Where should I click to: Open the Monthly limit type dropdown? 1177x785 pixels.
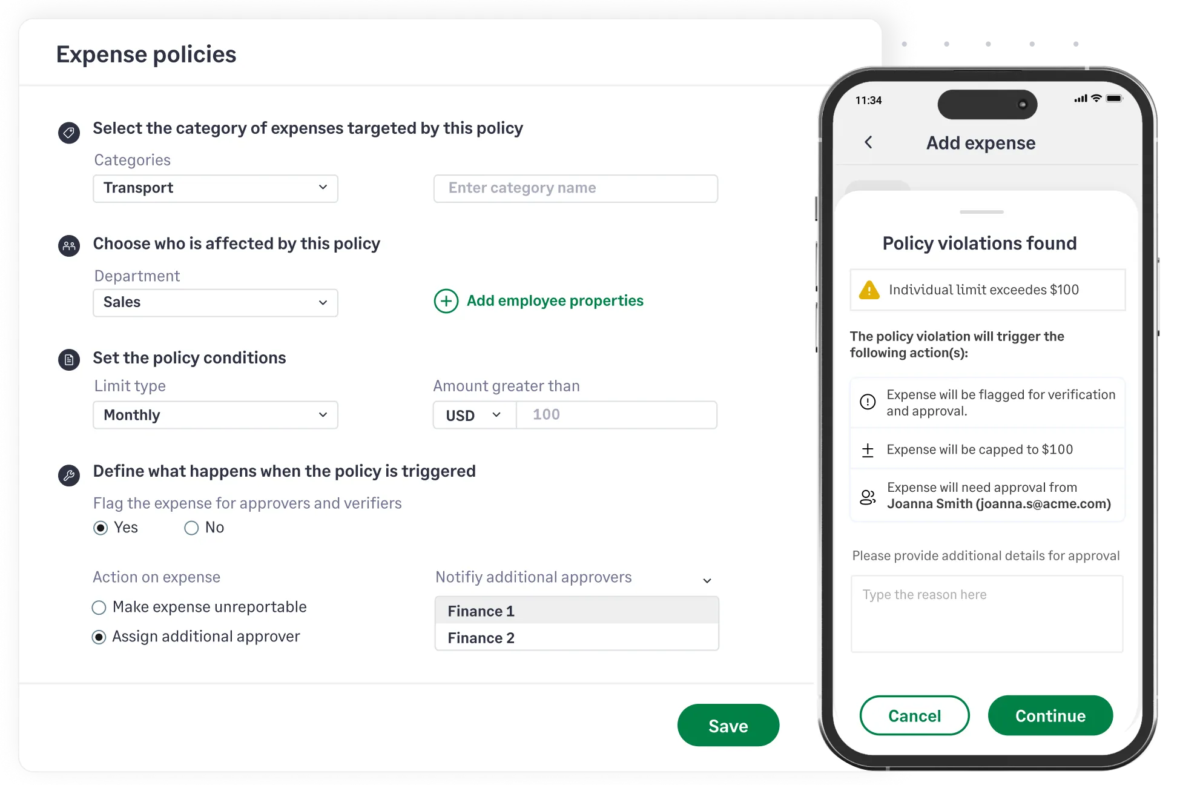(x=215, y=415)
